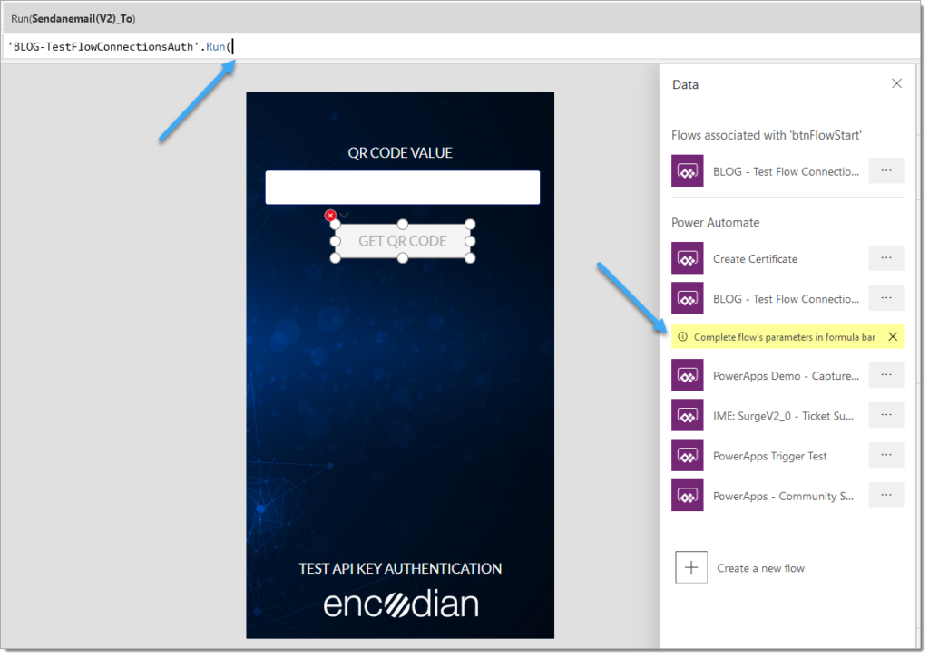Open more options for associated BLOG flow

pyautogui.click(x=885, y=171)
